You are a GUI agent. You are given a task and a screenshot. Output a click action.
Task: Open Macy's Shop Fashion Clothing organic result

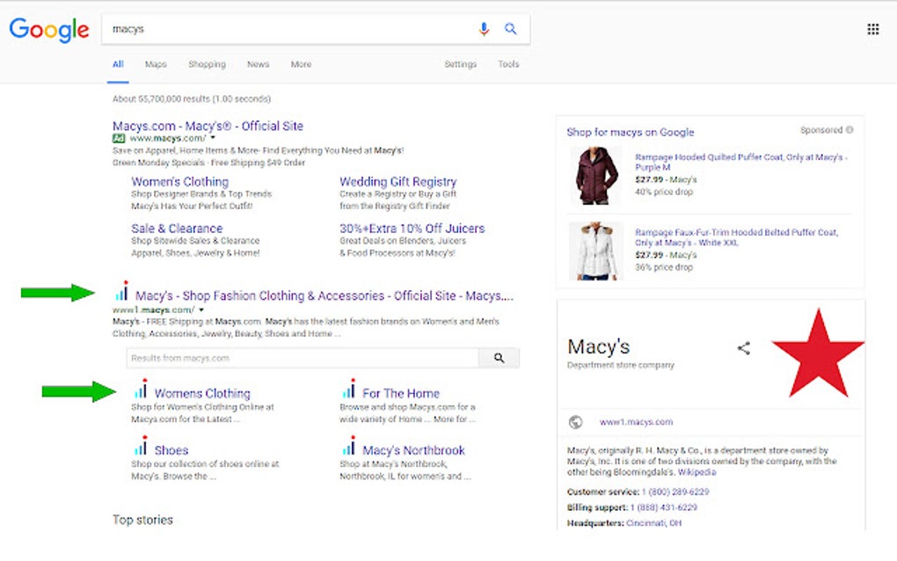[x=325, y=295]
